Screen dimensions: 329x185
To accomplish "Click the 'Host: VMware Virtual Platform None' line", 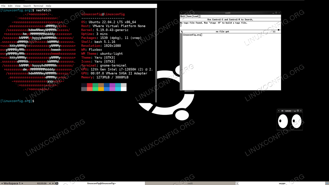I will (x=114, y=26).
